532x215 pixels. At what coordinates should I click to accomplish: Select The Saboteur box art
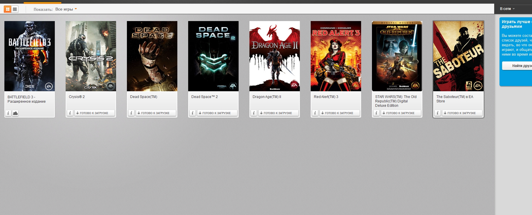[458, 56]
